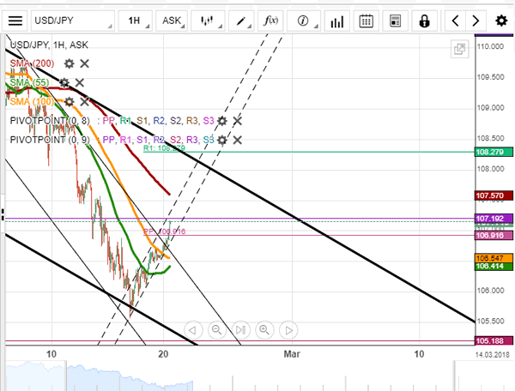Shift chart right with navigation arrow
The height and width of the screenshot is (391, 515).
(288, 330)
